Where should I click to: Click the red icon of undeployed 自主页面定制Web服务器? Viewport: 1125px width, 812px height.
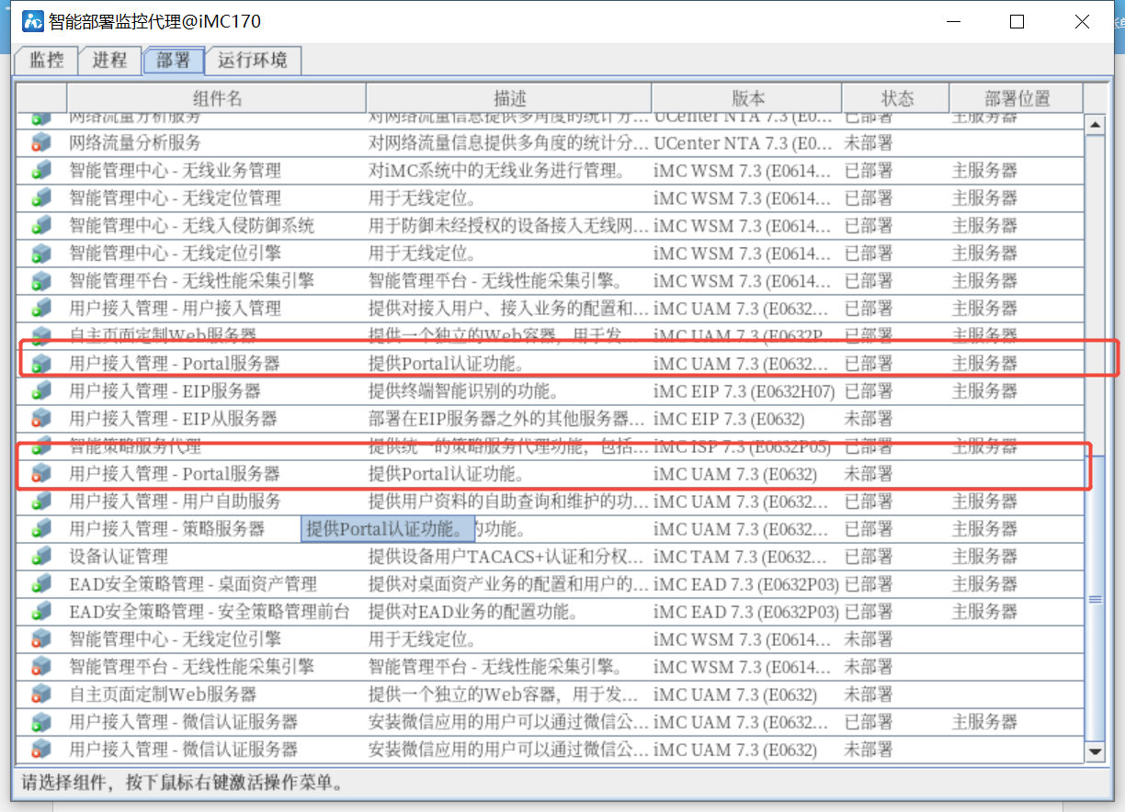pos(41,694)
